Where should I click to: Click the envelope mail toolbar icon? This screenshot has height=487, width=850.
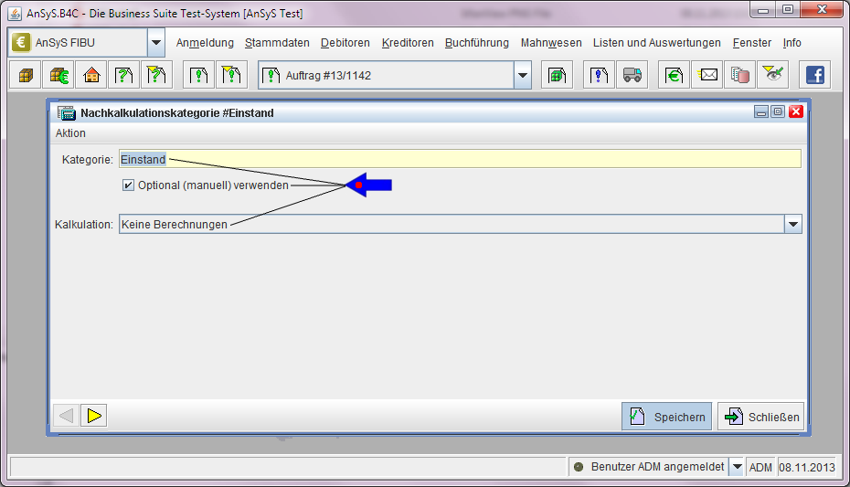click(708, 76)
